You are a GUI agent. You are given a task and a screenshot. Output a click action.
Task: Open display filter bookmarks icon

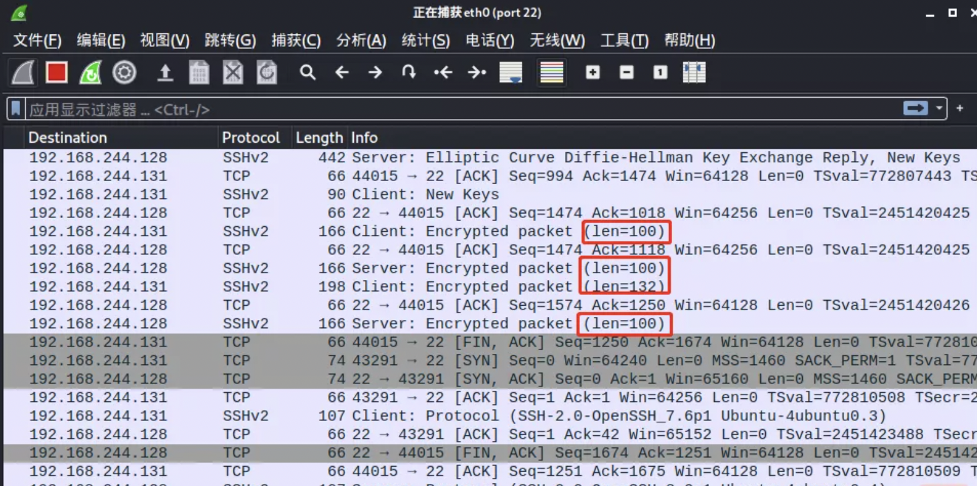pyautogui.click(x=16, y=109)
